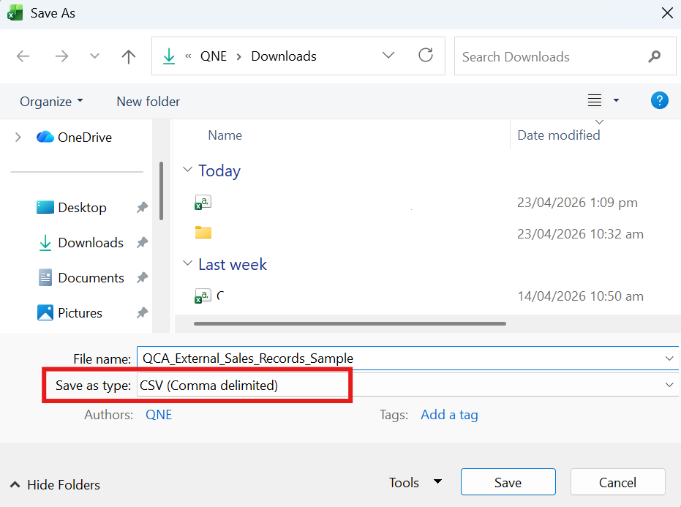Image resolution: width=681 pixels, height=507 pixels.
Task: Click the search magnifier icon
Action: coord(655,56)
